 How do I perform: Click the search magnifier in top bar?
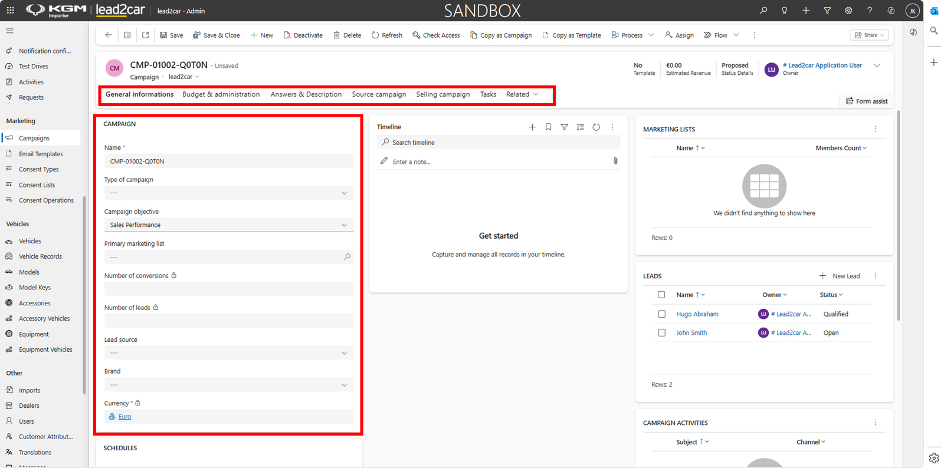click(x=763, y=11)
